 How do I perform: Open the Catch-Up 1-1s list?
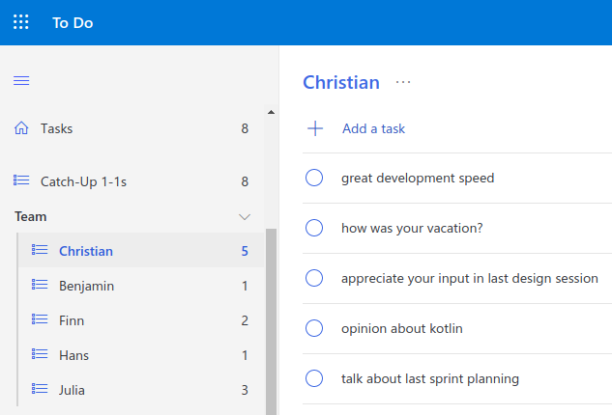coord(131,181)
